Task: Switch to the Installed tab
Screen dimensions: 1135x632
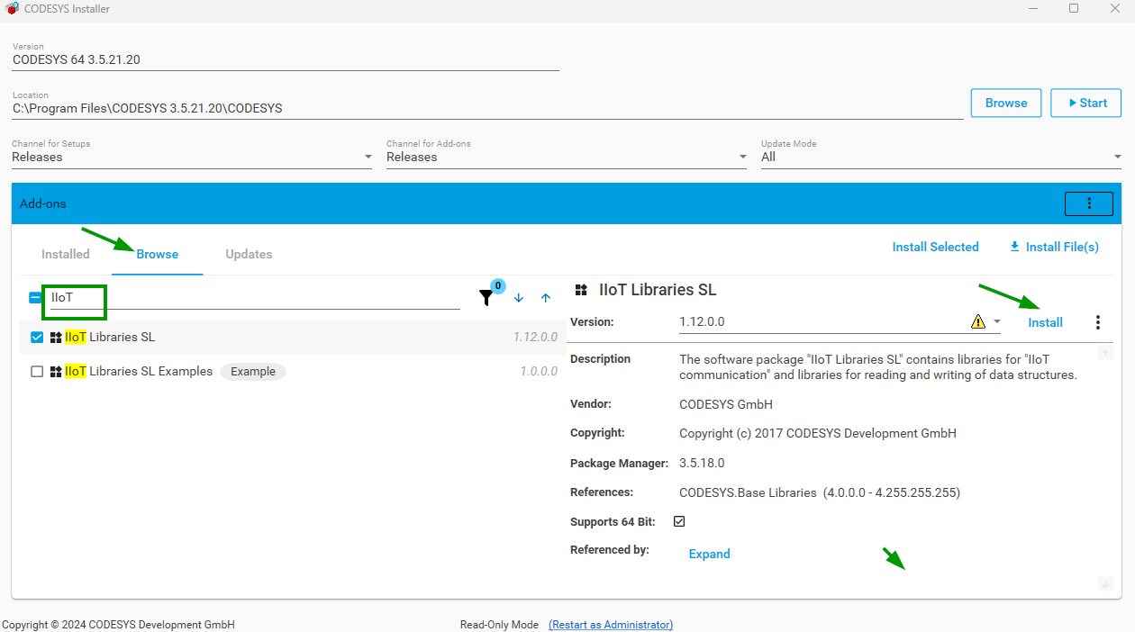Action: pyautogui.click(x=66, y=254)
